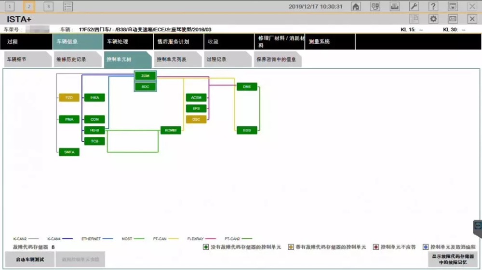Open the side panel handle on right edge
Viewport: 482px width, 270px height.
[x=477, y=228]
